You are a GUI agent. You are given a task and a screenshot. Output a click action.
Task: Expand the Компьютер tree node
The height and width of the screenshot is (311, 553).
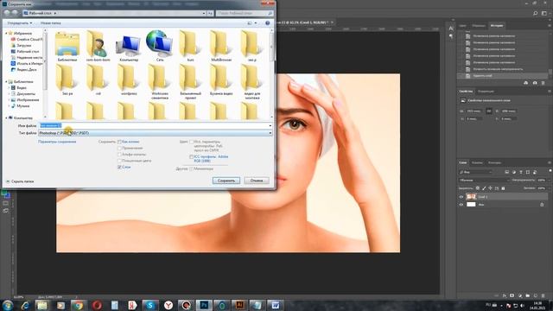[x=6, y=117]
